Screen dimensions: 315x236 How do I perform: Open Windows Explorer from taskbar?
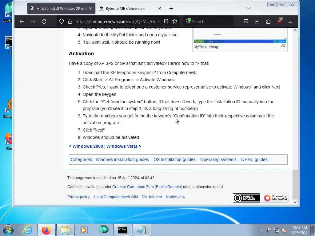[x=66, y=230]
